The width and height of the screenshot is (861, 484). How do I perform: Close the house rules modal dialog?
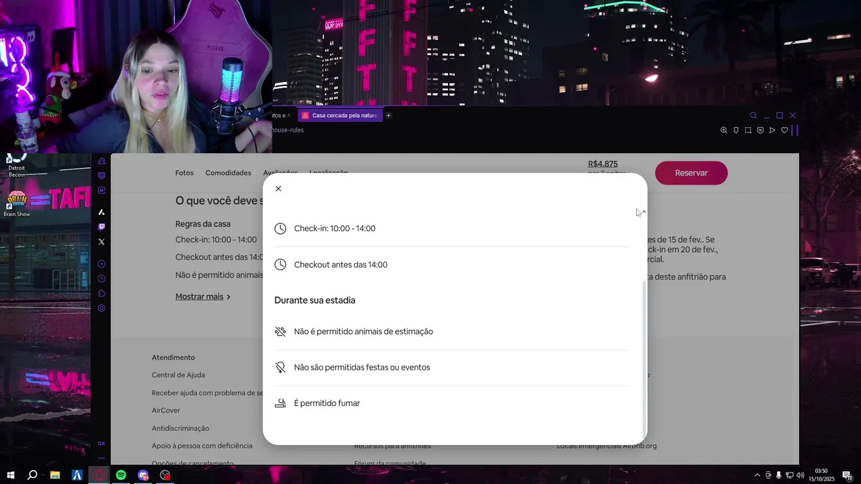tap(278, 189)
